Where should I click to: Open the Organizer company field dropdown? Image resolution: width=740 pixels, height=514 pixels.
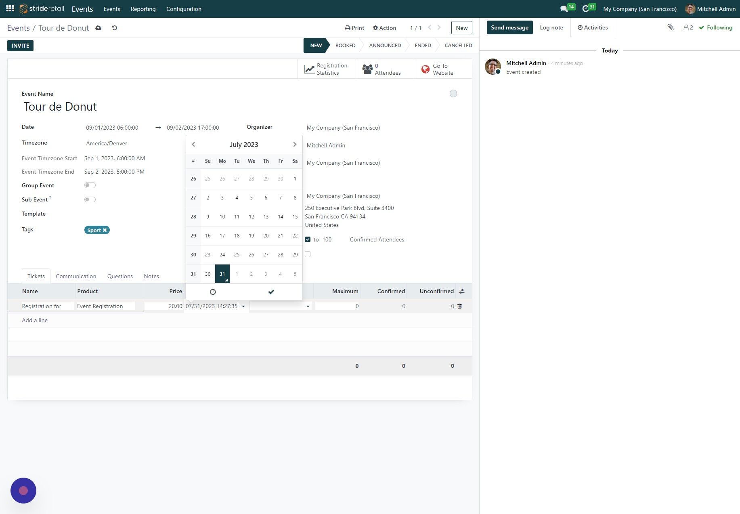343,128
